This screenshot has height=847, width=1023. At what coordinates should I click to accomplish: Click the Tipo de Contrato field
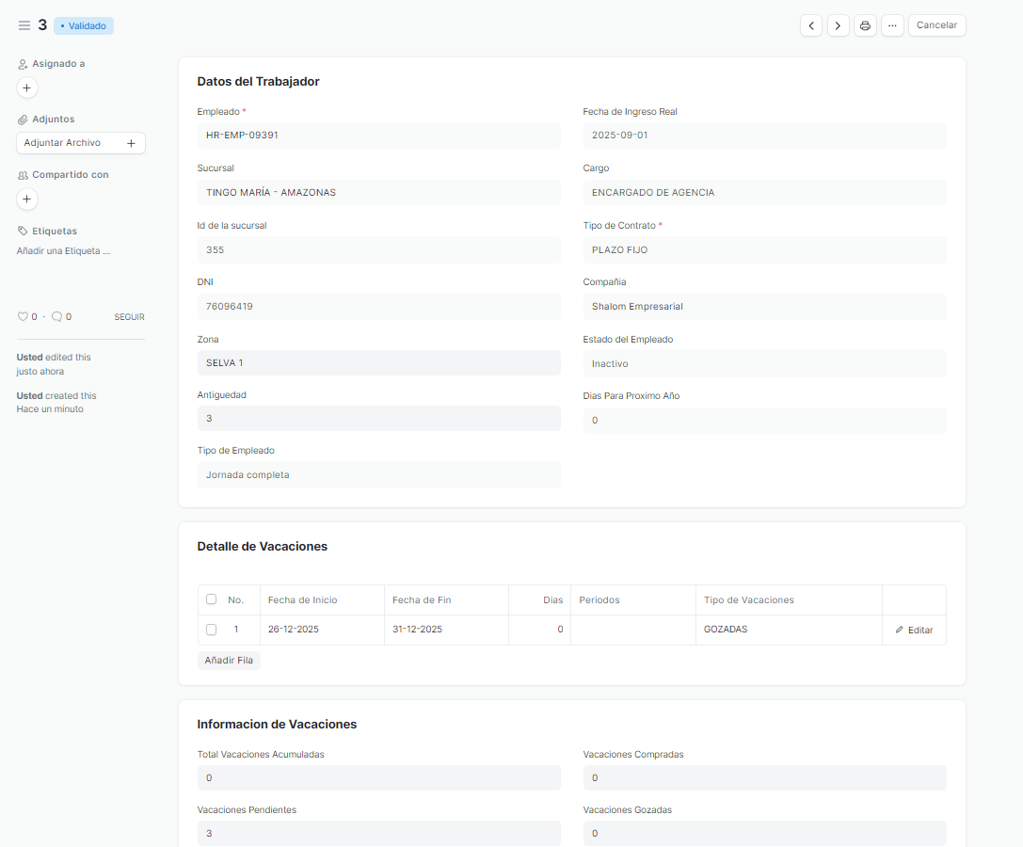click(764, 250)
